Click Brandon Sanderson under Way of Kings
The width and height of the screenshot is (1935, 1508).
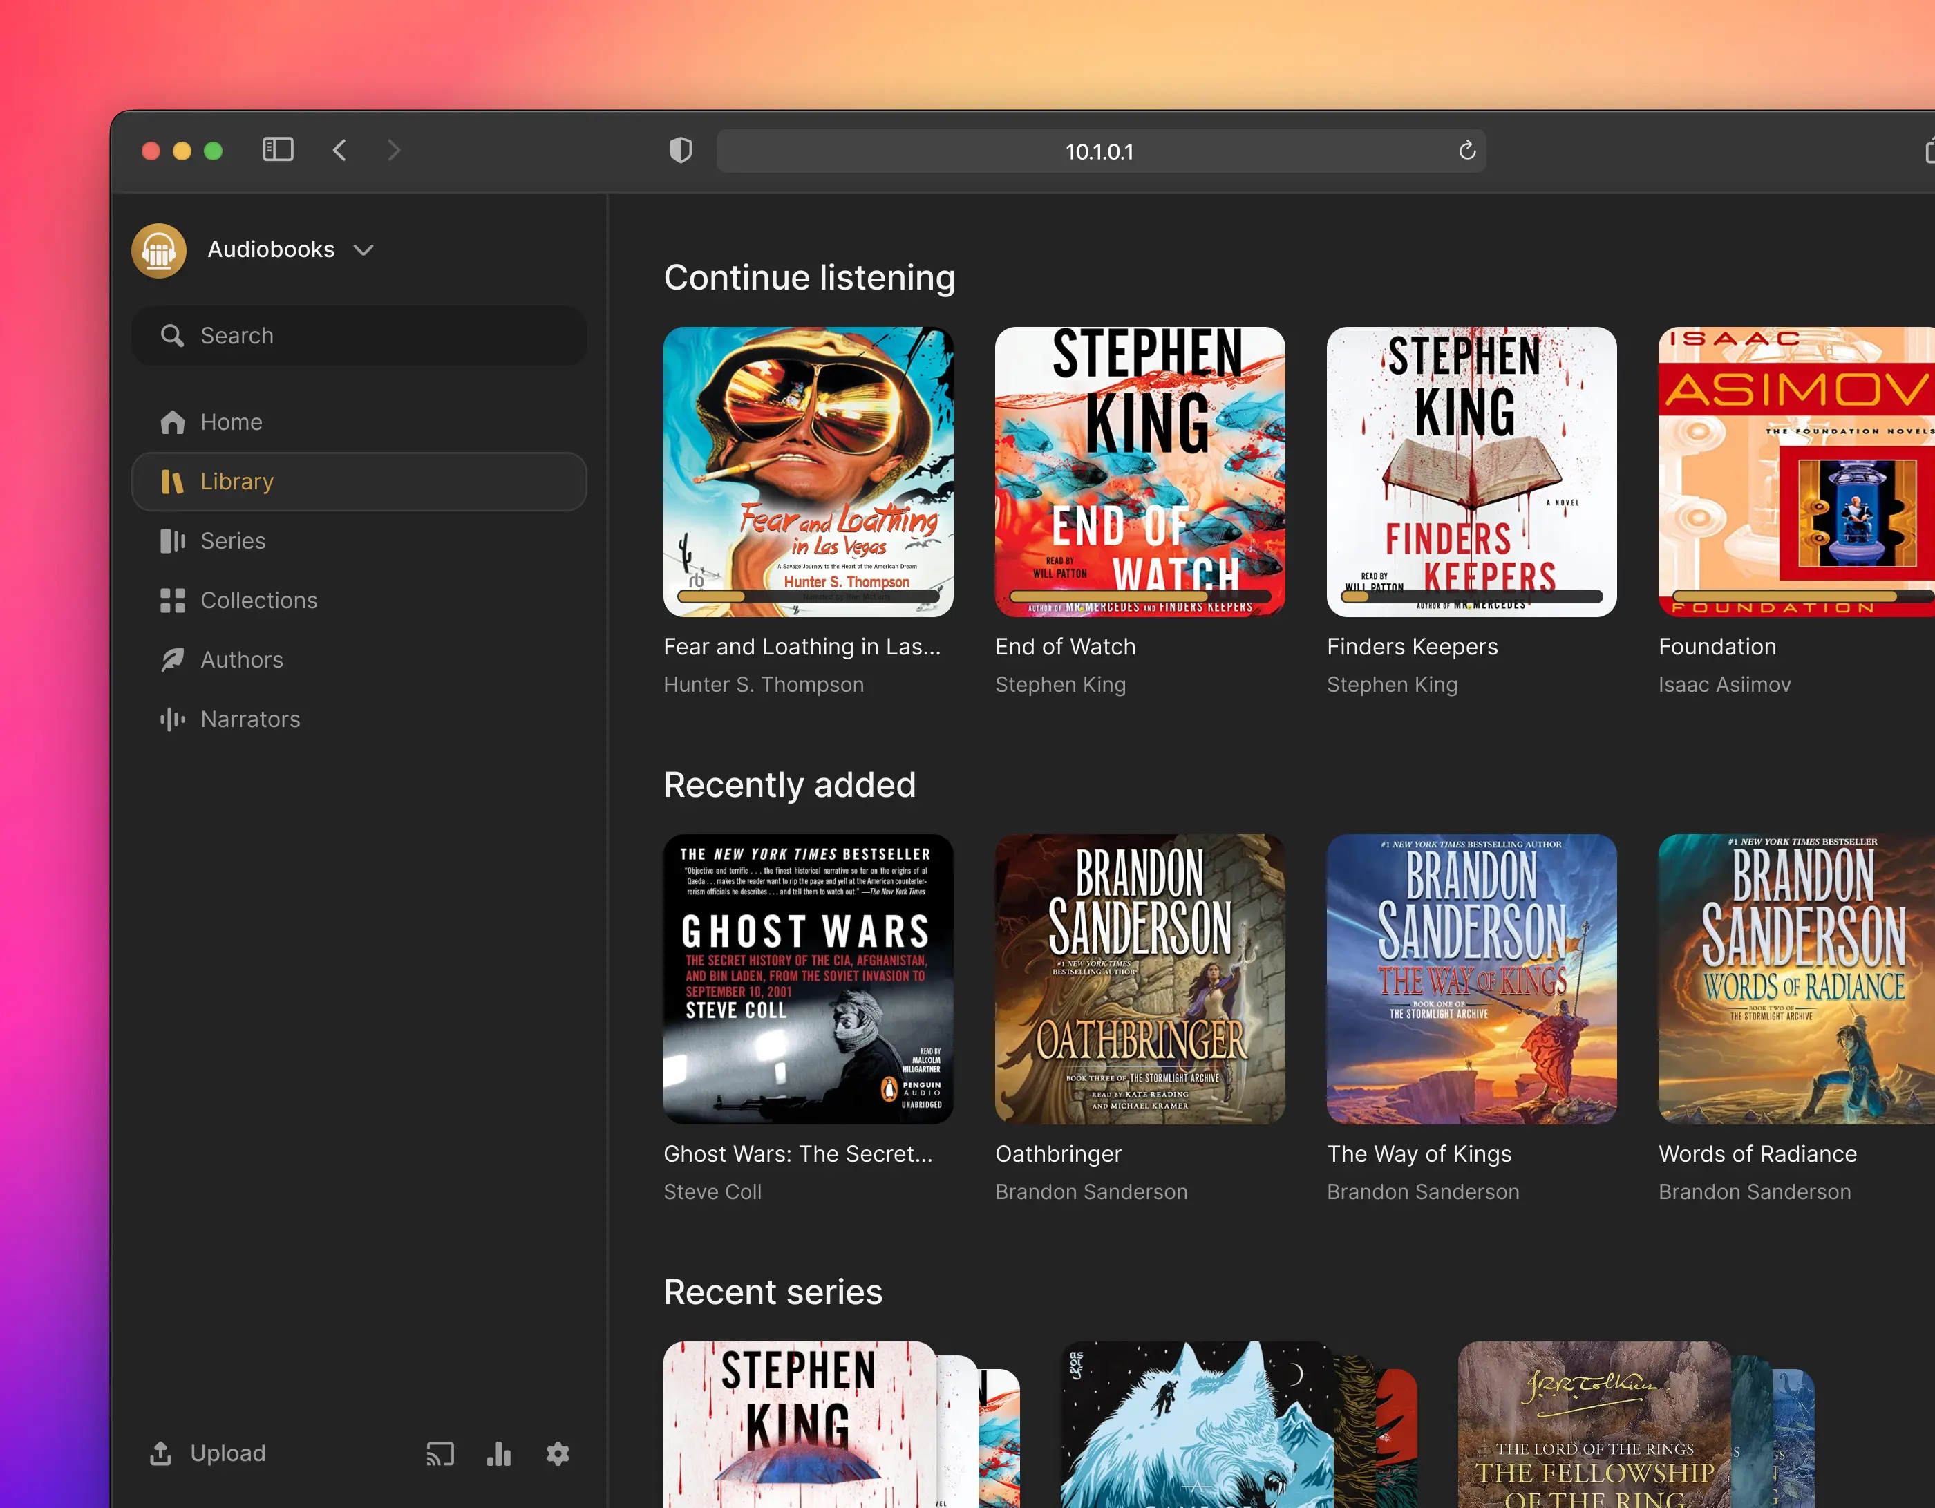[x=1423, y=1191]
